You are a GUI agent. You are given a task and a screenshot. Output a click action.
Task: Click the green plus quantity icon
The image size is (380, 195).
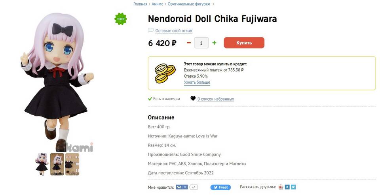(215, 43)
